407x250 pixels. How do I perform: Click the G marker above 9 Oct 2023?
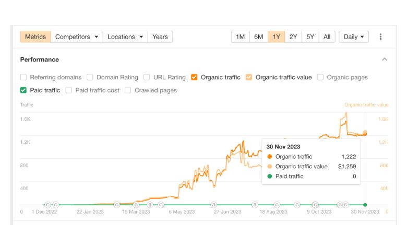pyautogui.click(x=315, y=205)
